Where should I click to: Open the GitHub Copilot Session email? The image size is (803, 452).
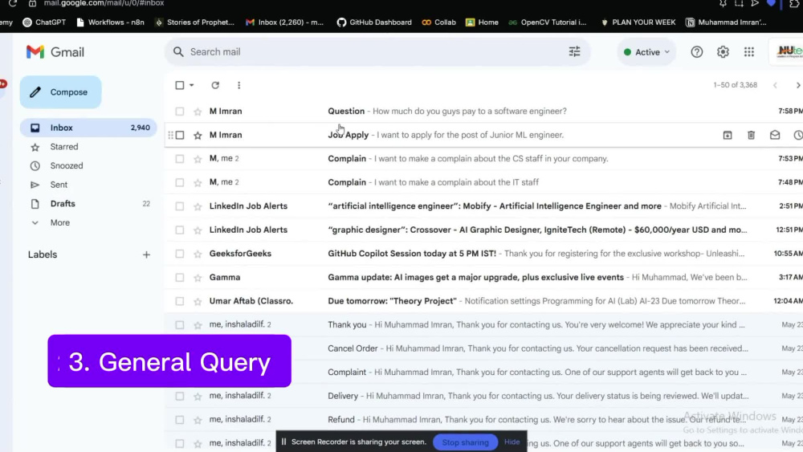click(x=483, y=254)
